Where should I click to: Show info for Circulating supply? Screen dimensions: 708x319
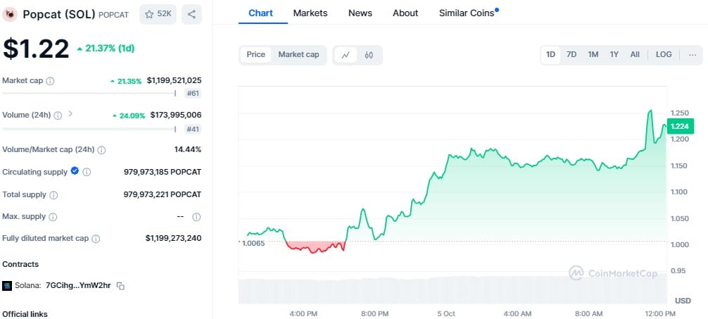pos(87,172)
